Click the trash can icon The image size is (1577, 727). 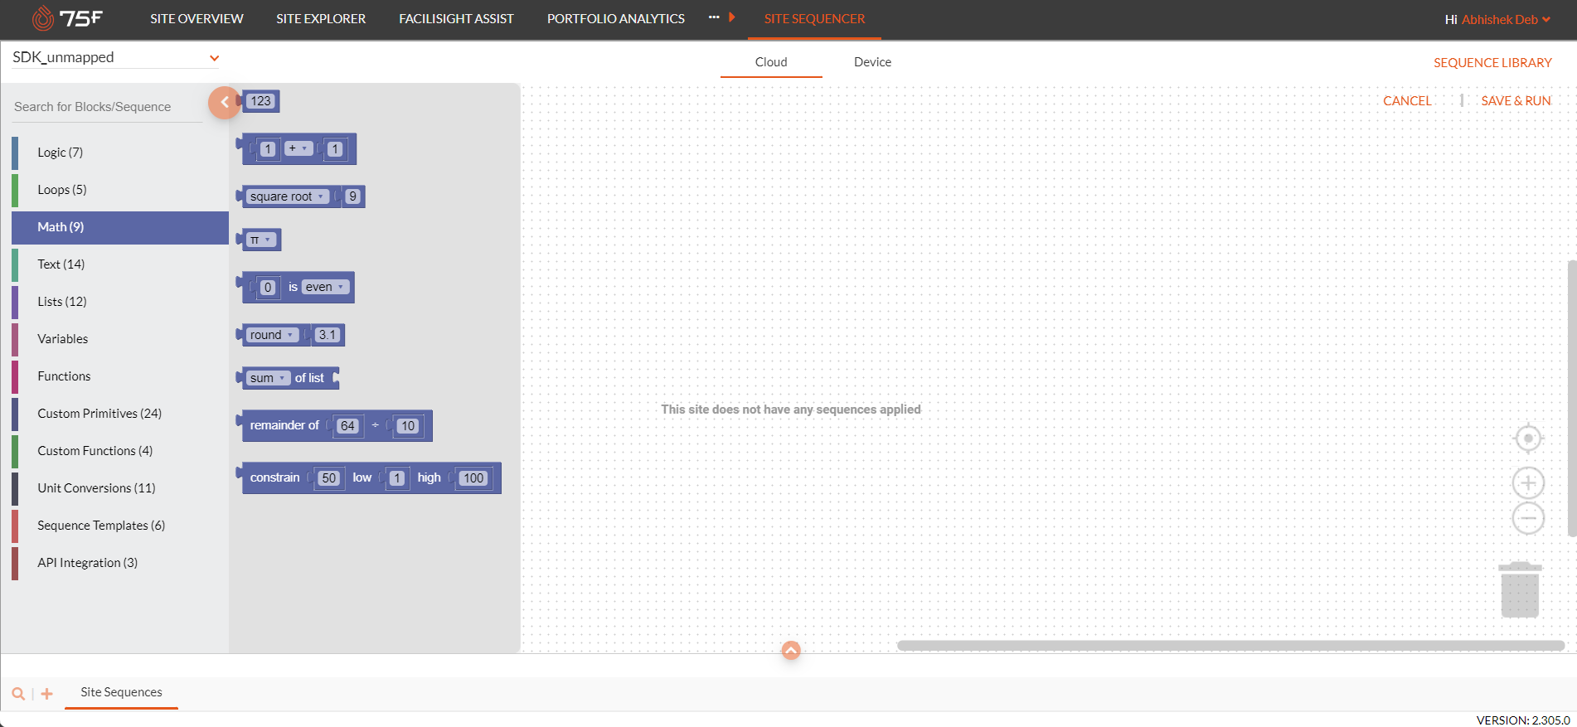tap(1520, 589)
